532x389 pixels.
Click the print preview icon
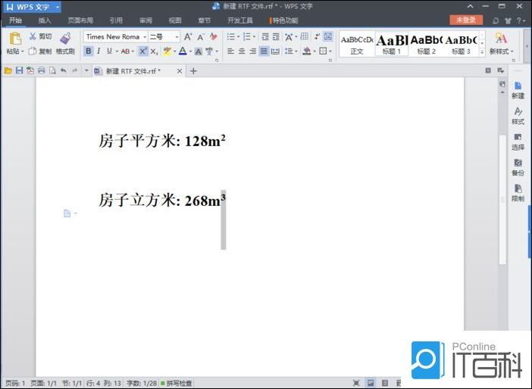coord(52,70)
